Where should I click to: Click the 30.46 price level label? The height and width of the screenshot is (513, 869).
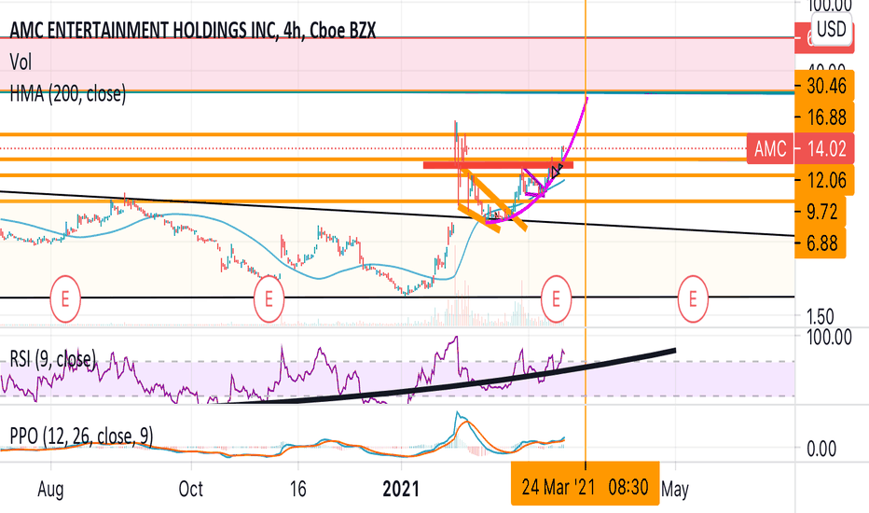click(823, 86)
